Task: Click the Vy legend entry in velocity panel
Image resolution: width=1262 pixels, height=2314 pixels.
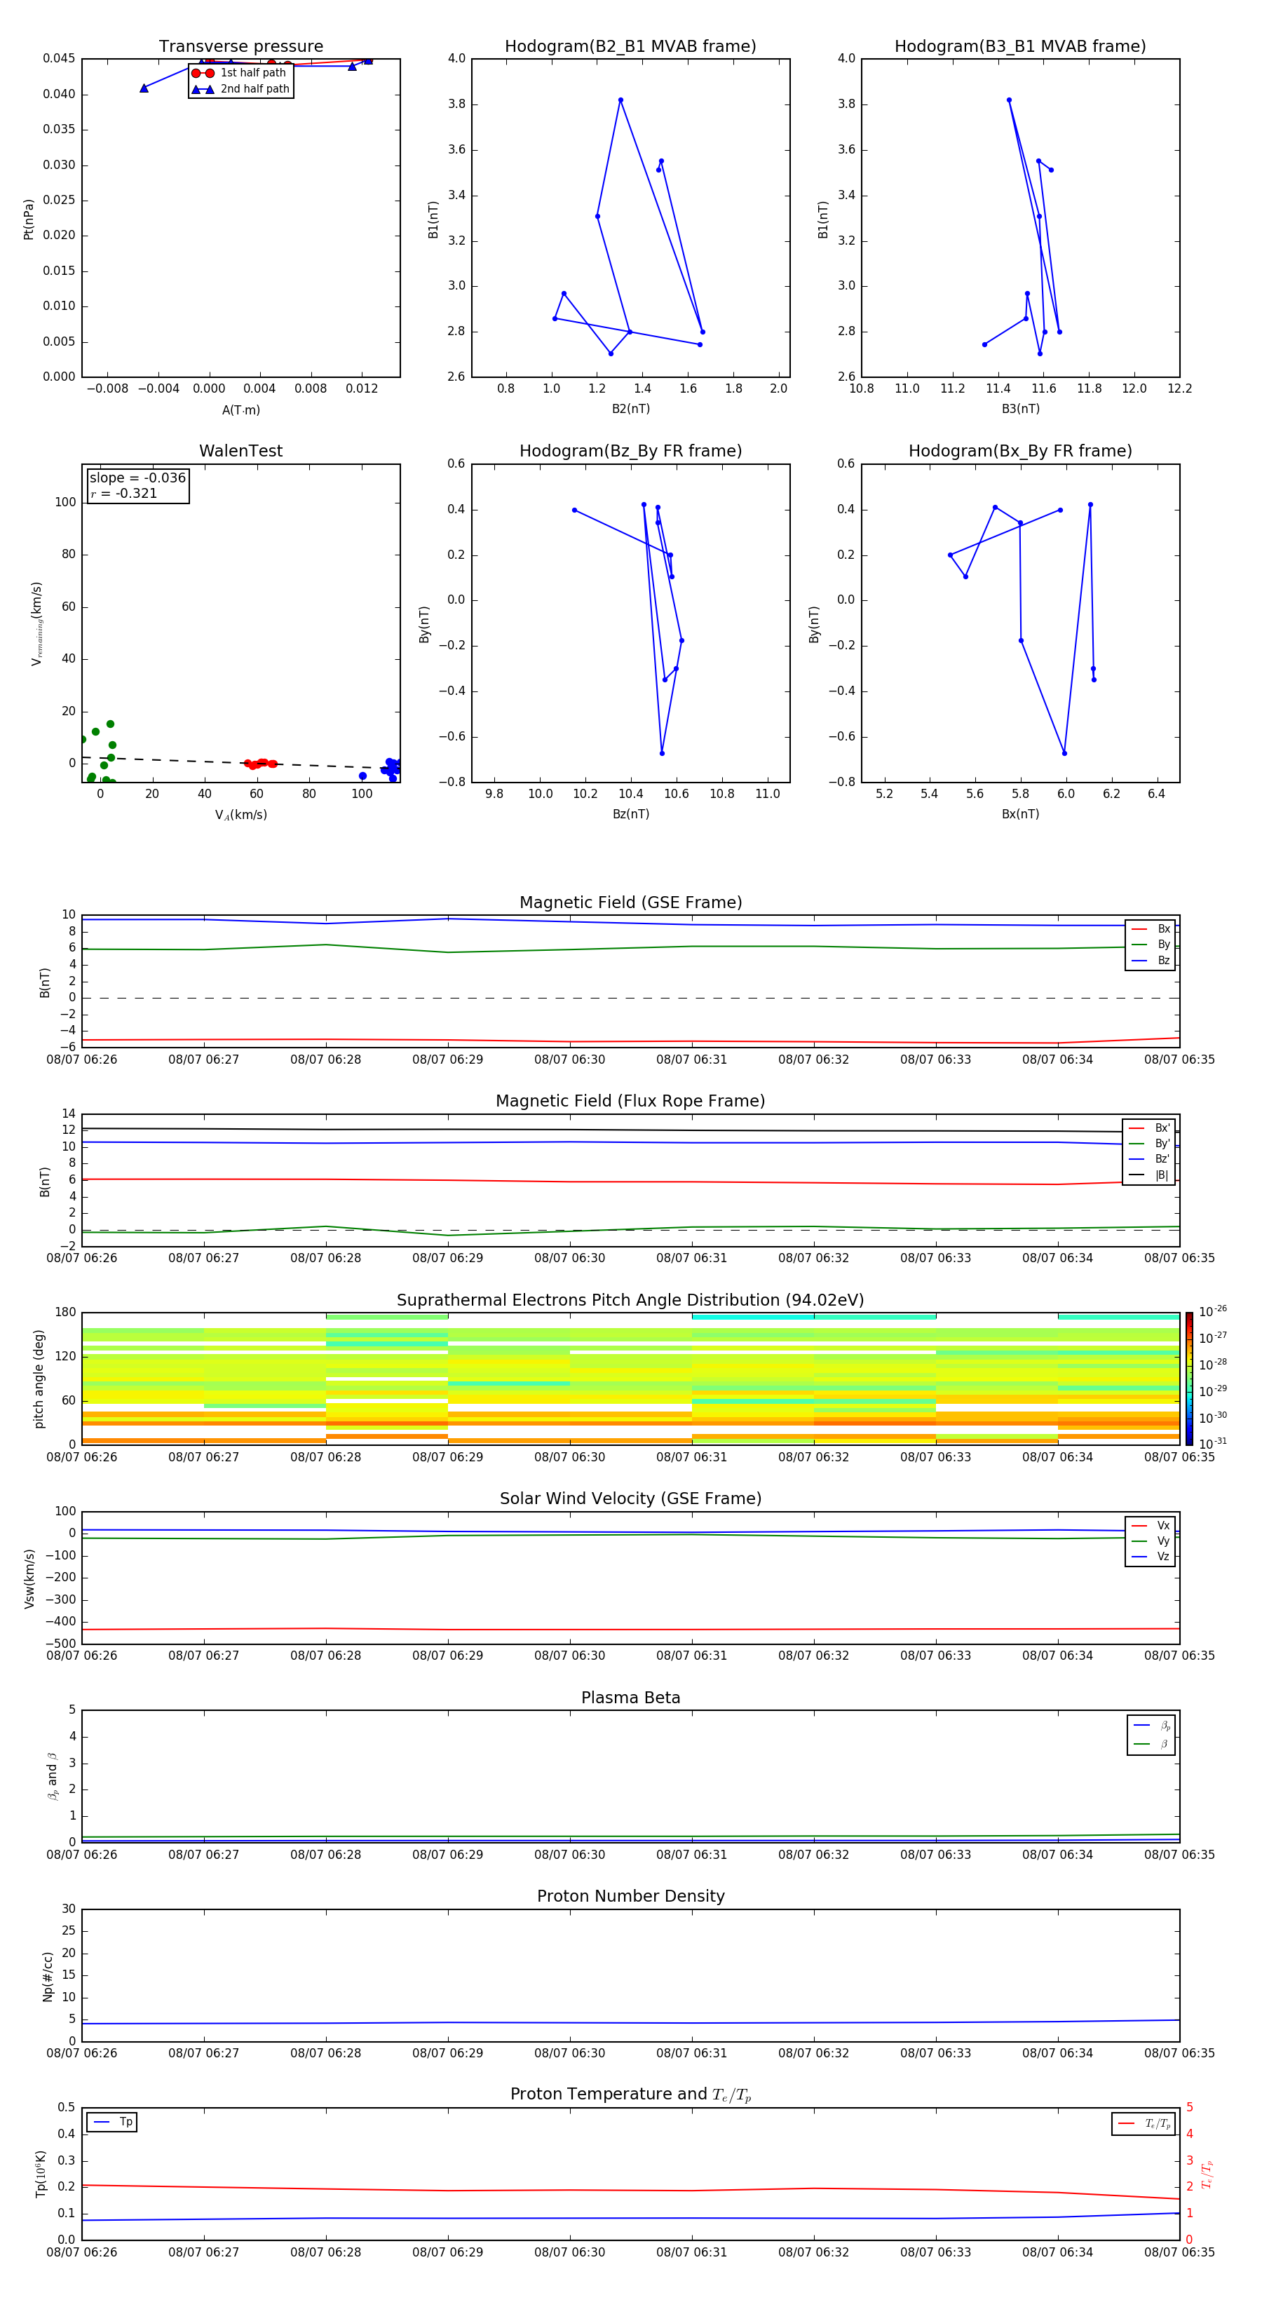Action: pos(1151,1541)
